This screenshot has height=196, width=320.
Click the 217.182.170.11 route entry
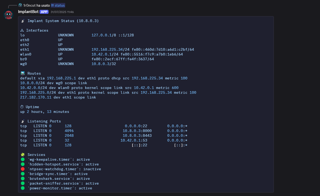tap(36, 97)
